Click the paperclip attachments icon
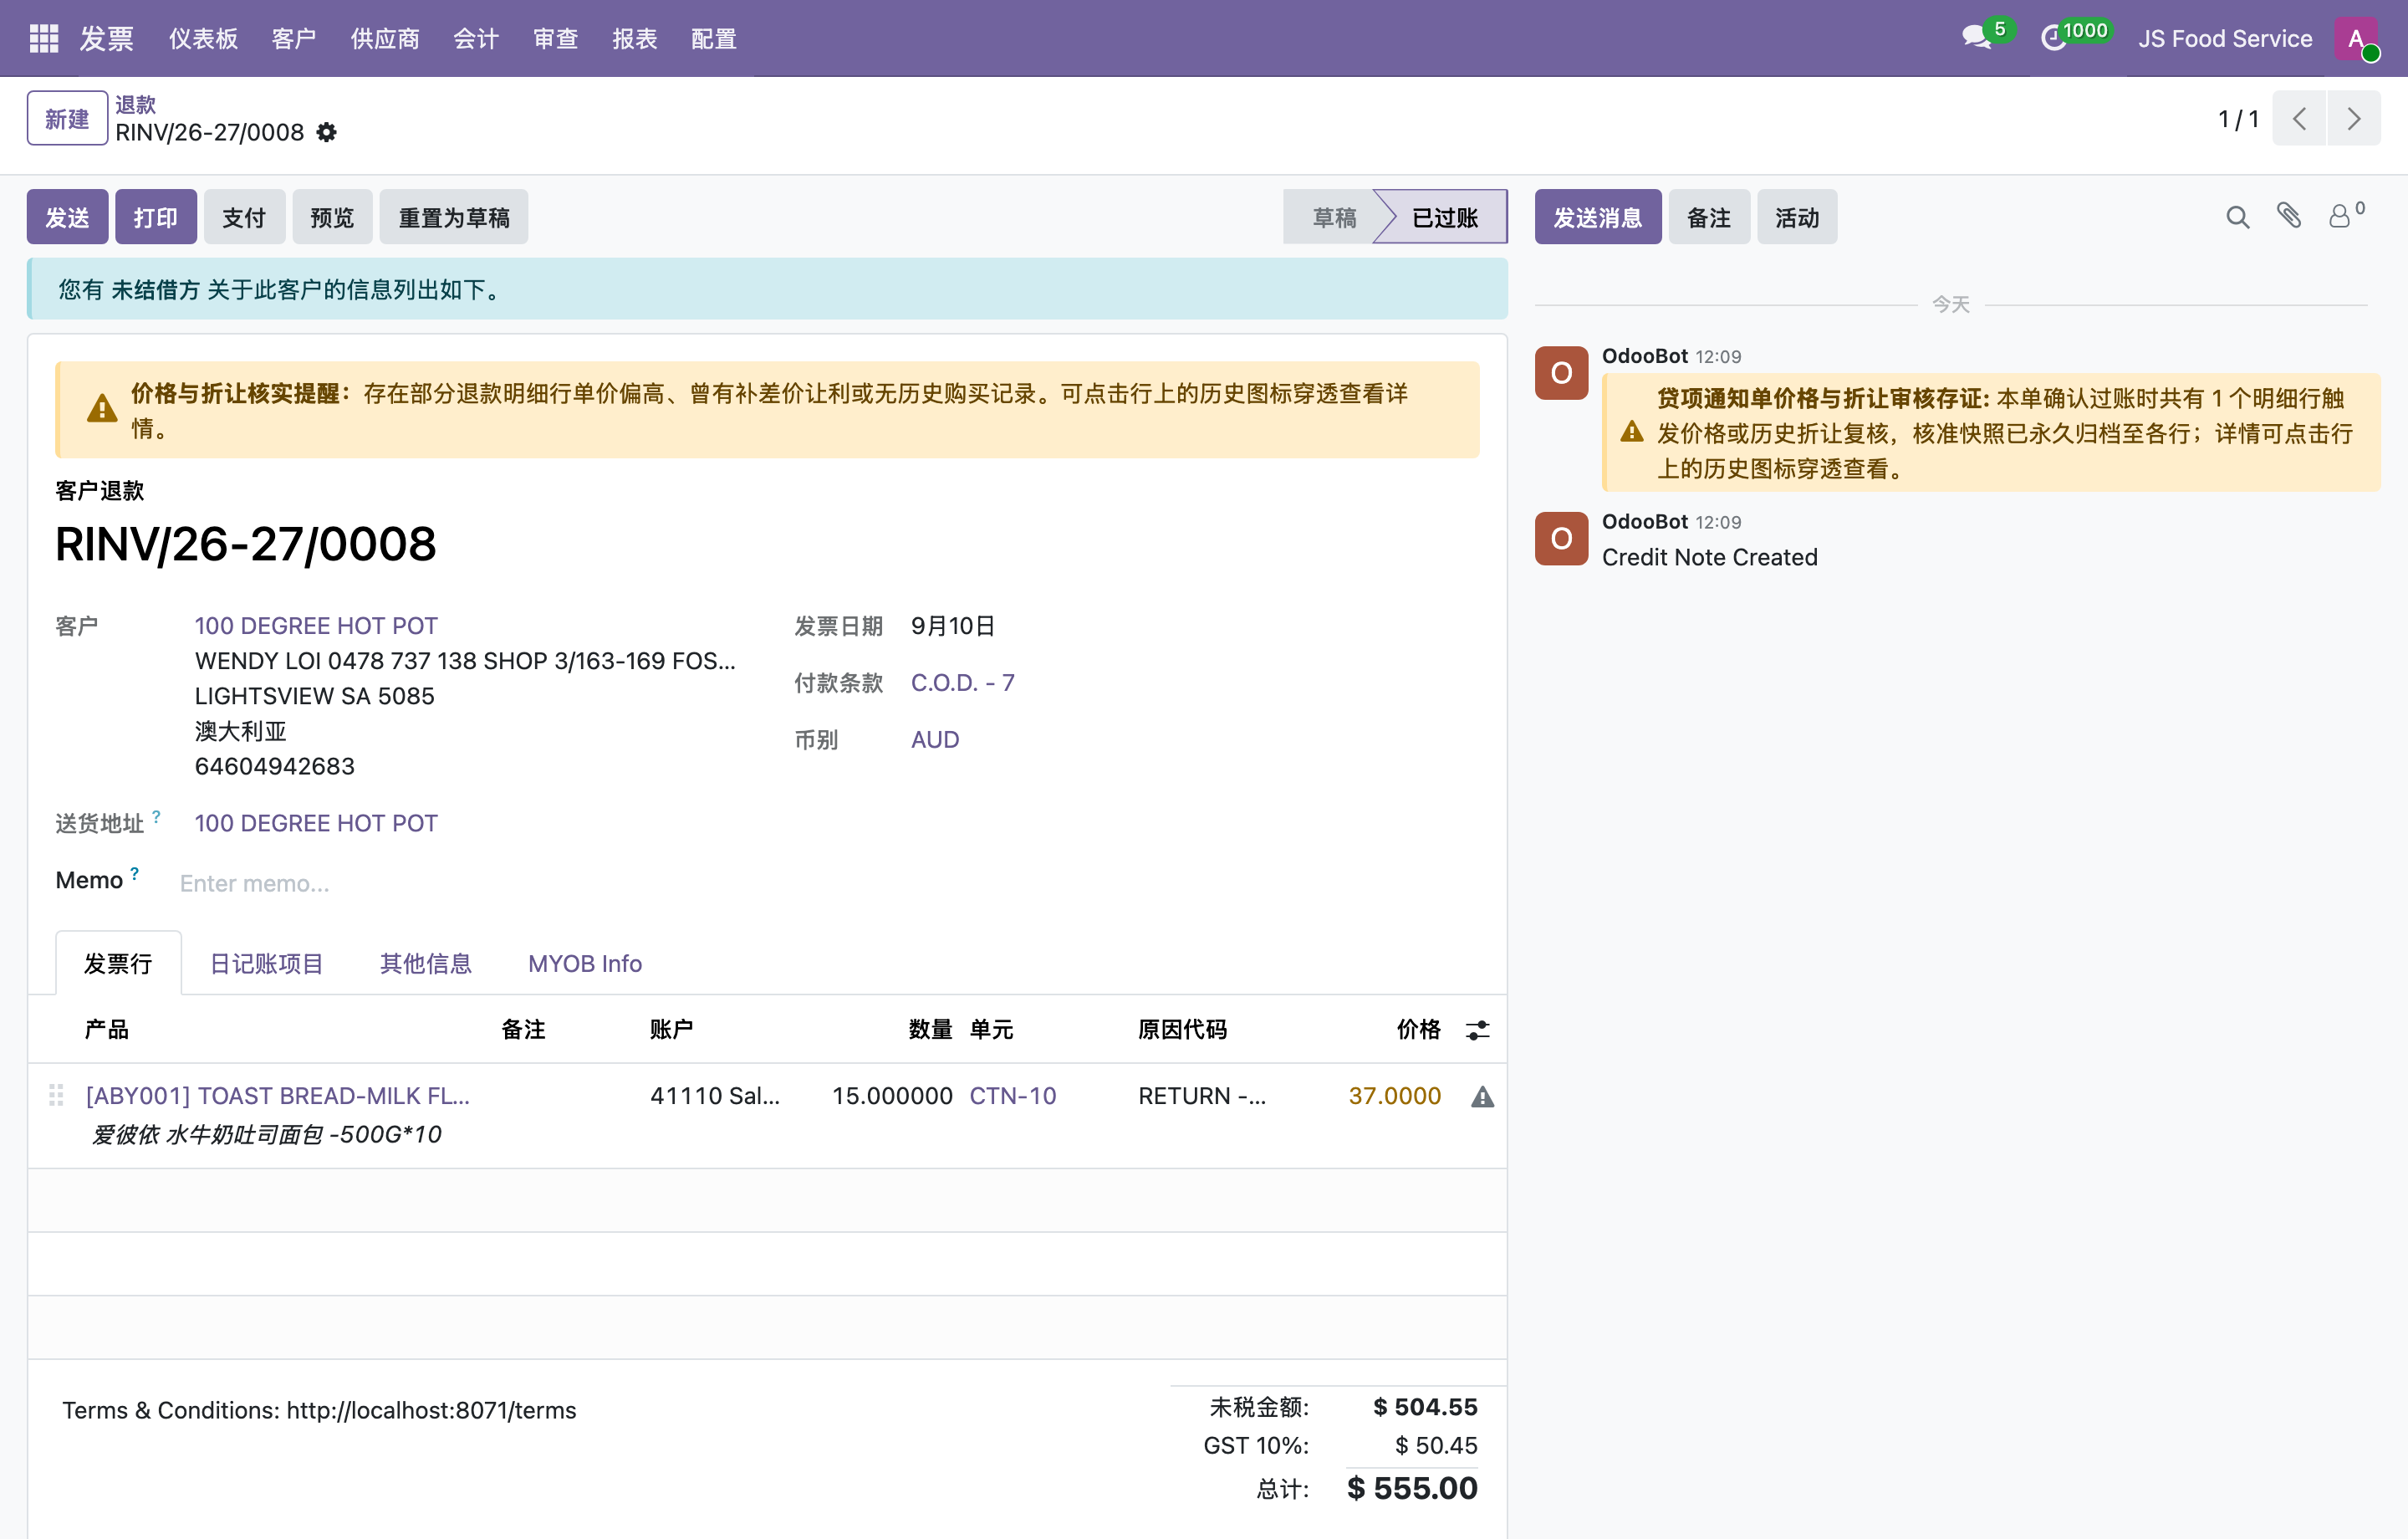This screenshot has width=2408, height=1539. tap(2289, 216)
